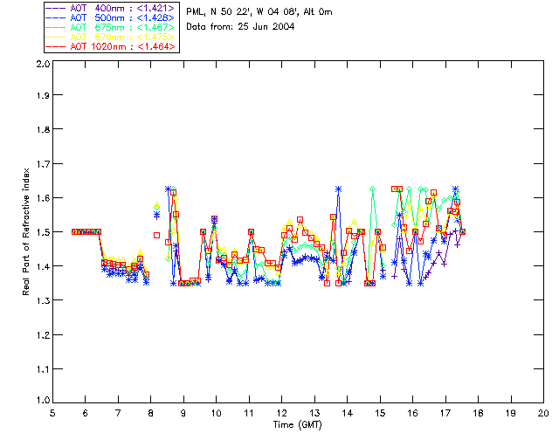The height and width of the screenshot is (447, 559).
Task: Click the x-axis tick label 18
Action: [x=478, y=413]
